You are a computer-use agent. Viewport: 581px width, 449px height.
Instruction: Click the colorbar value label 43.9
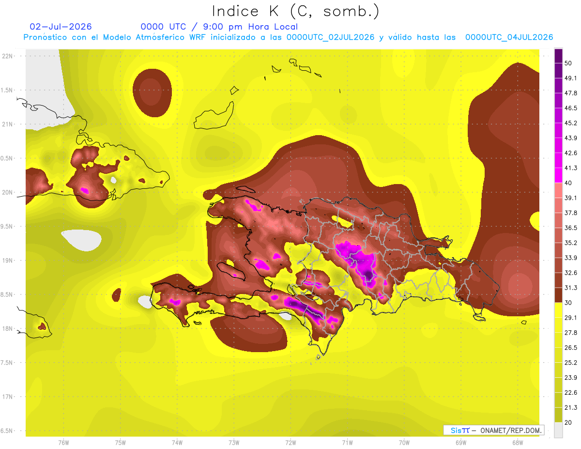pos(571,138)
